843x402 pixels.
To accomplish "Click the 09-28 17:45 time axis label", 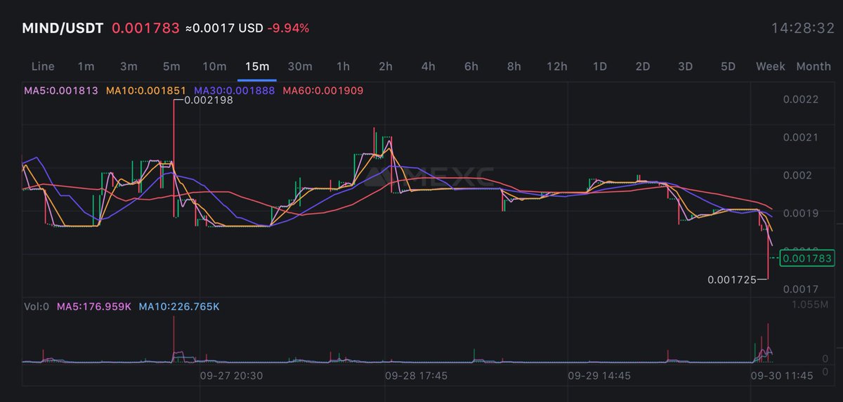I will click(416, 376).
